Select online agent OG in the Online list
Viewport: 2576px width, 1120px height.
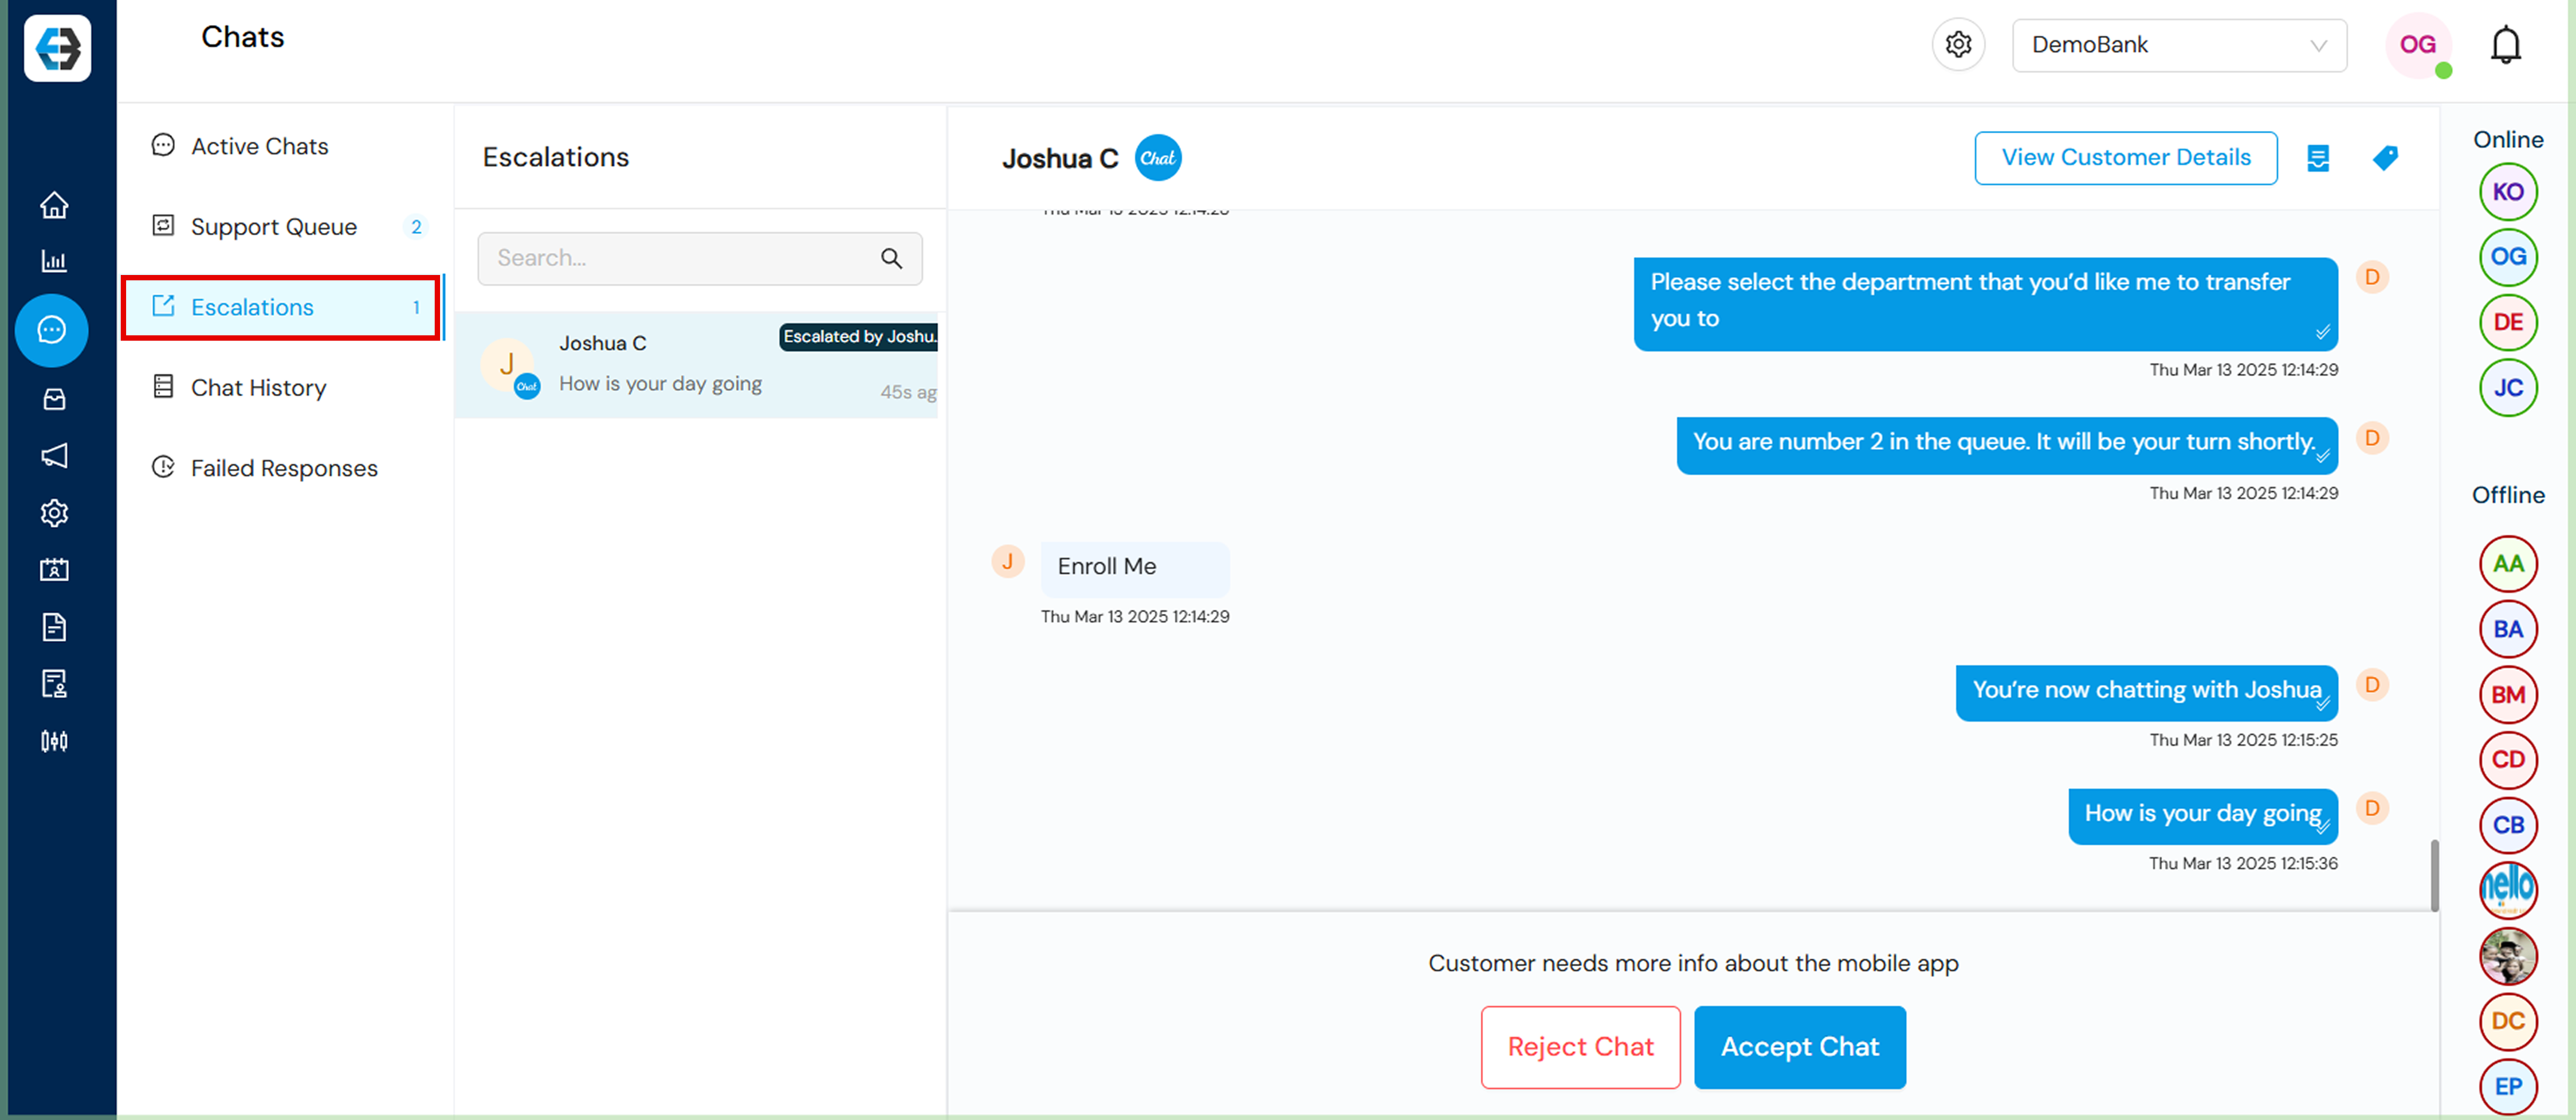coord(2508,257)
